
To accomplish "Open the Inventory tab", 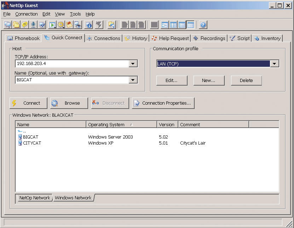I will tap(267, 38).
